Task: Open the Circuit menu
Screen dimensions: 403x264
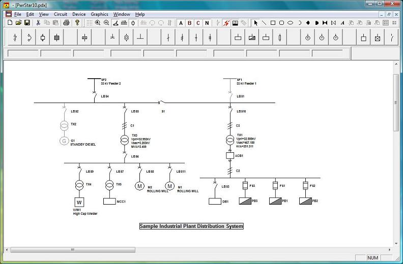Action: (61, 14)
